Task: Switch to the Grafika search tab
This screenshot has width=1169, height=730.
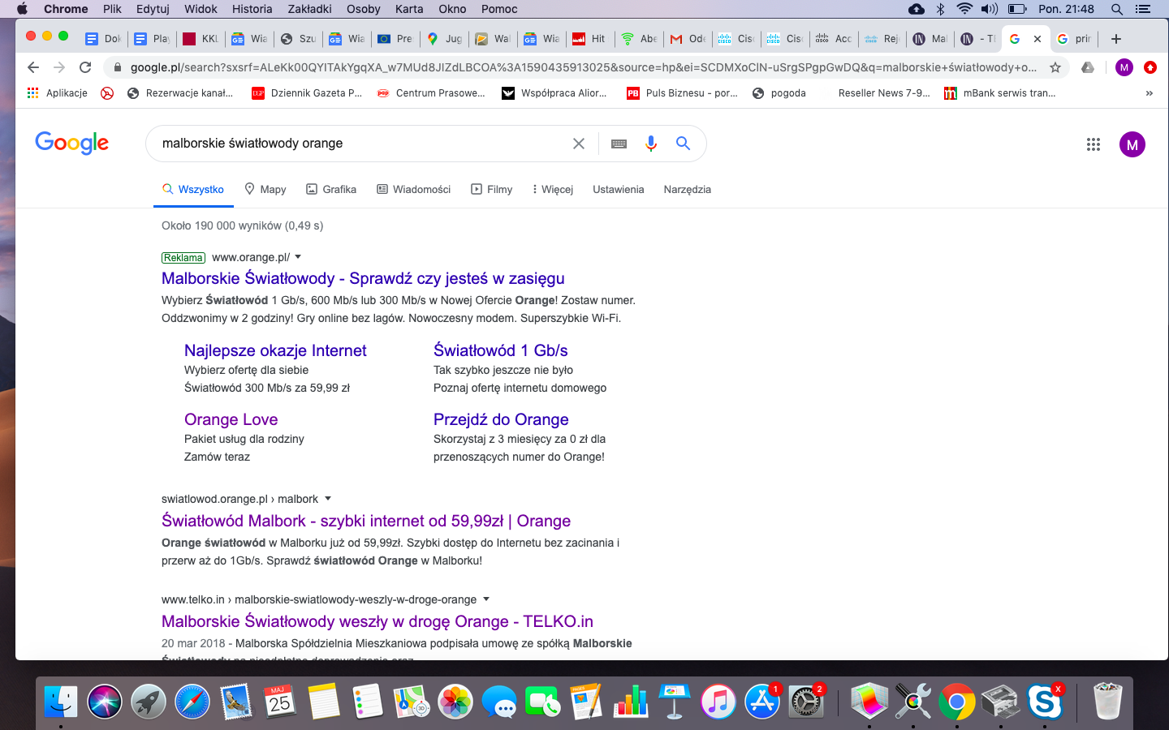Action: click(331, 189)
